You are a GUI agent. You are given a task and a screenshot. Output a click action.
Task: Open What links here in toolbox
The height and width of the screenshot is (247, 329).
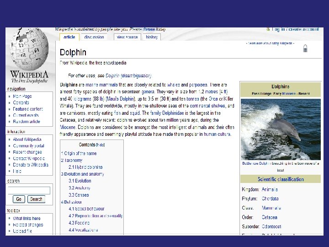(27, 218)
